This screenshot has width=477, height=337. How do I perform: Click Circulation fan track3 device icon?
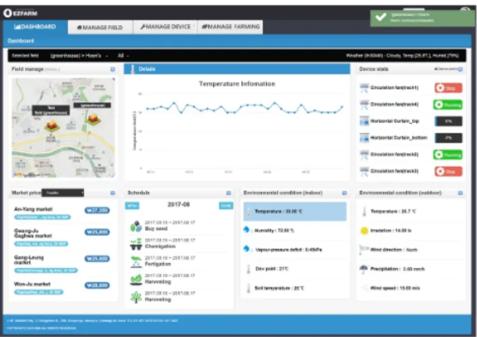(x=364, y=171)
